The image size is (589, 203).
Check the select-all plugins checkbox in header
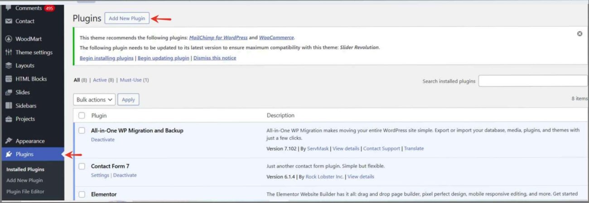tap(82, 115)
